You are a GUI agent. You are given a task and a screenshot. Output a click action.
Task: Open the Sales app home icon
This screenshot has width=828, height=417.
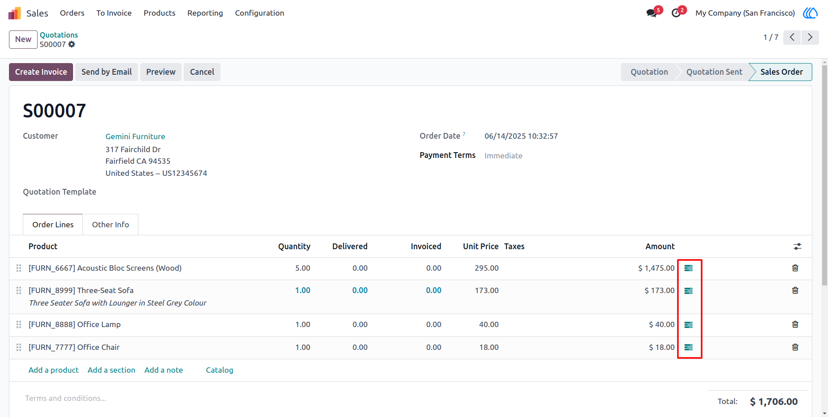click(x=15, y=13)
